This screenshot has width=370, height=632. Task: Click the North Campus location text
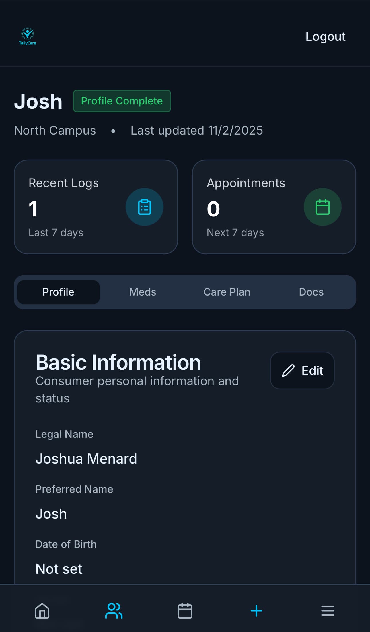pyautogui.click(x=55, y=131)
